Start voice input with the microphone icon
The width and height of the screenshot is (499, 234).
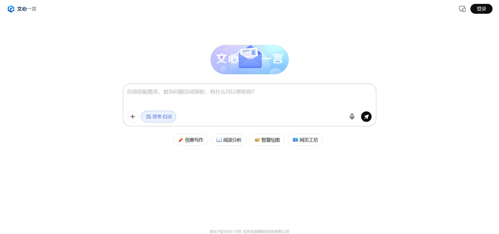click(x=352, y=117)
